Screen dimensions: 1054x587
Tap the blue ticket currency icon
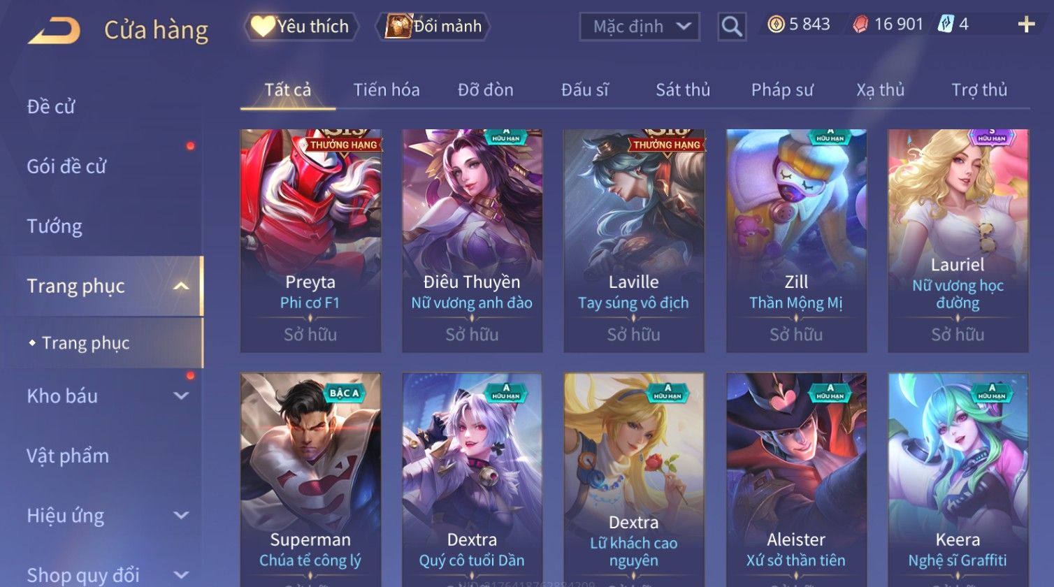point(945,24)
